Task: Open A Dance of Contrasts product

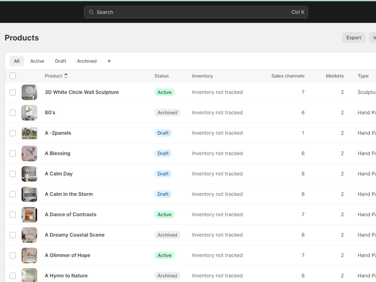Action: pyautogui.click(x=71, y=215)
